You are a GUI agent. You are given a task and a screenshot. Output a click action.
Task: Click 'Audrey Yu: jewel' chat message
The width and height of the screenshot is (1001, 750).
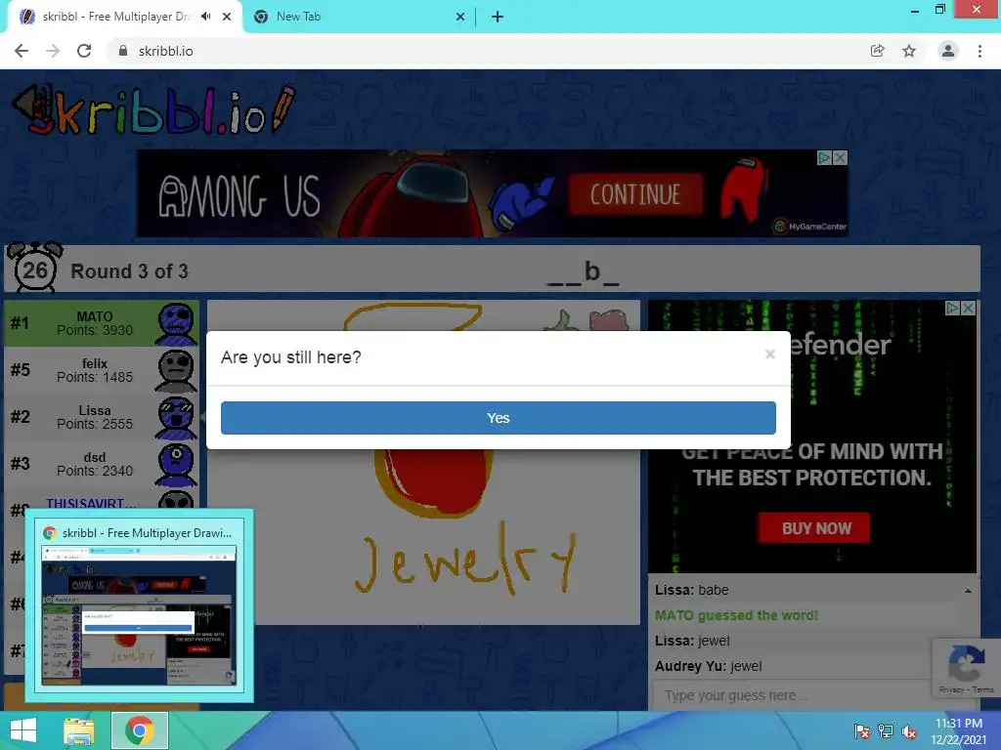coord(708,666)
